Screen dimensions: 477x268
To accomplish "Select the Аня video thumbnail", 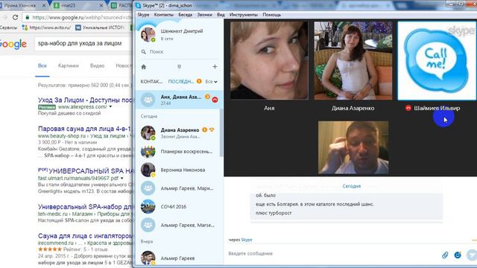I will coord(269,60).
